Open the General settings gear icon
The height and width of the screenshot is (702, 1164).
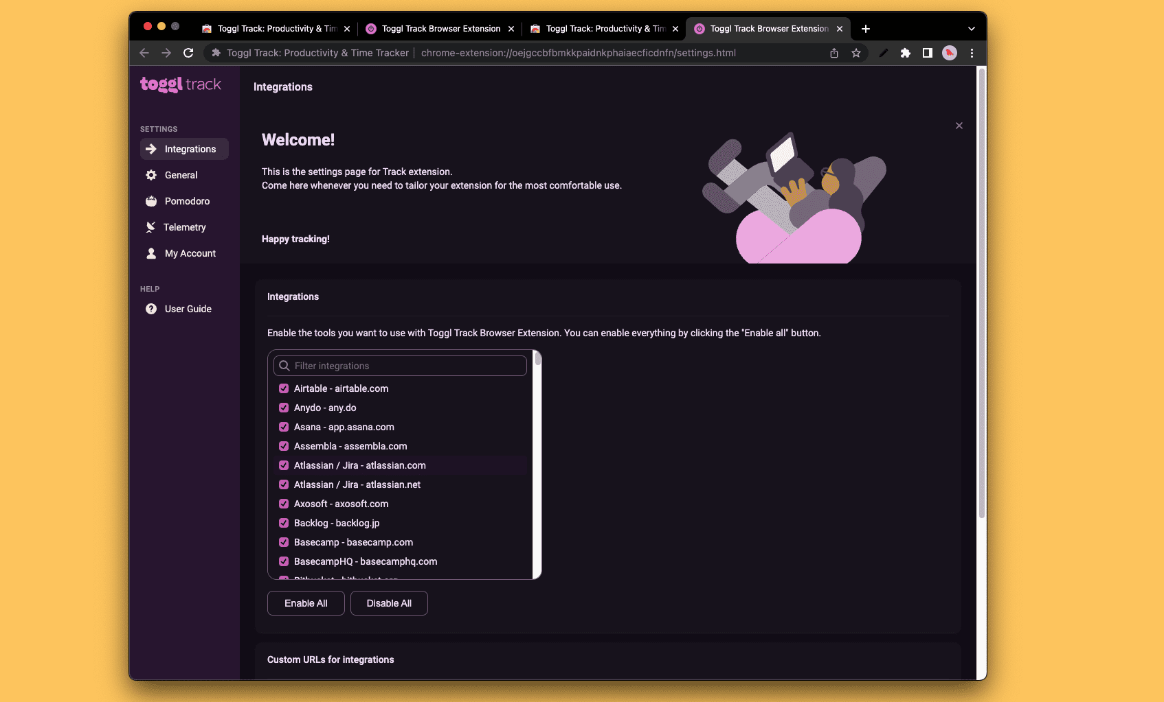pos(151,175)
